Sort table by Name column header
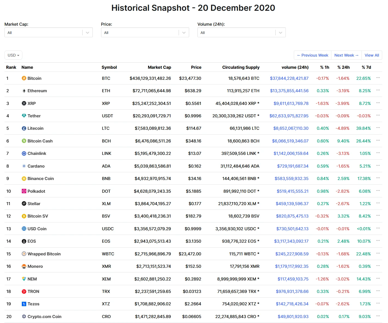 (x=27, y=67)
